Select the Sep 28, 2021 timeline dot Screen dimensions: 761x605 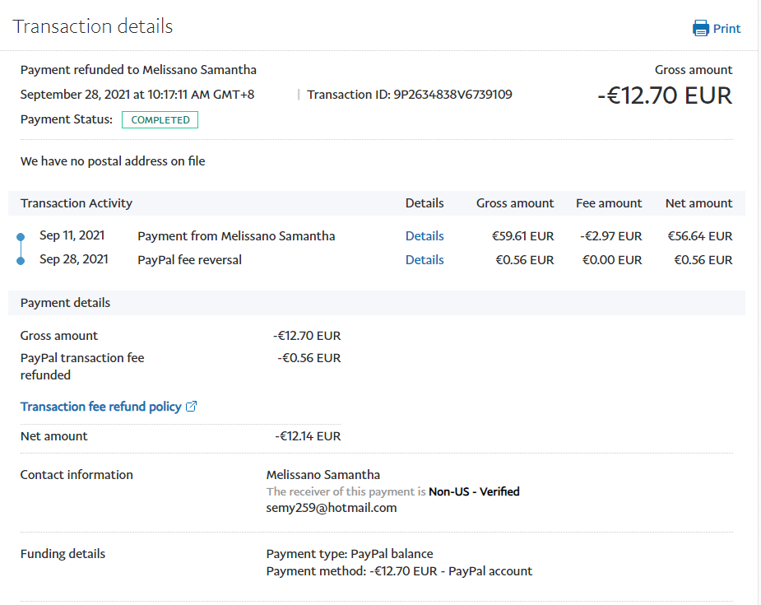coord(21,261)
